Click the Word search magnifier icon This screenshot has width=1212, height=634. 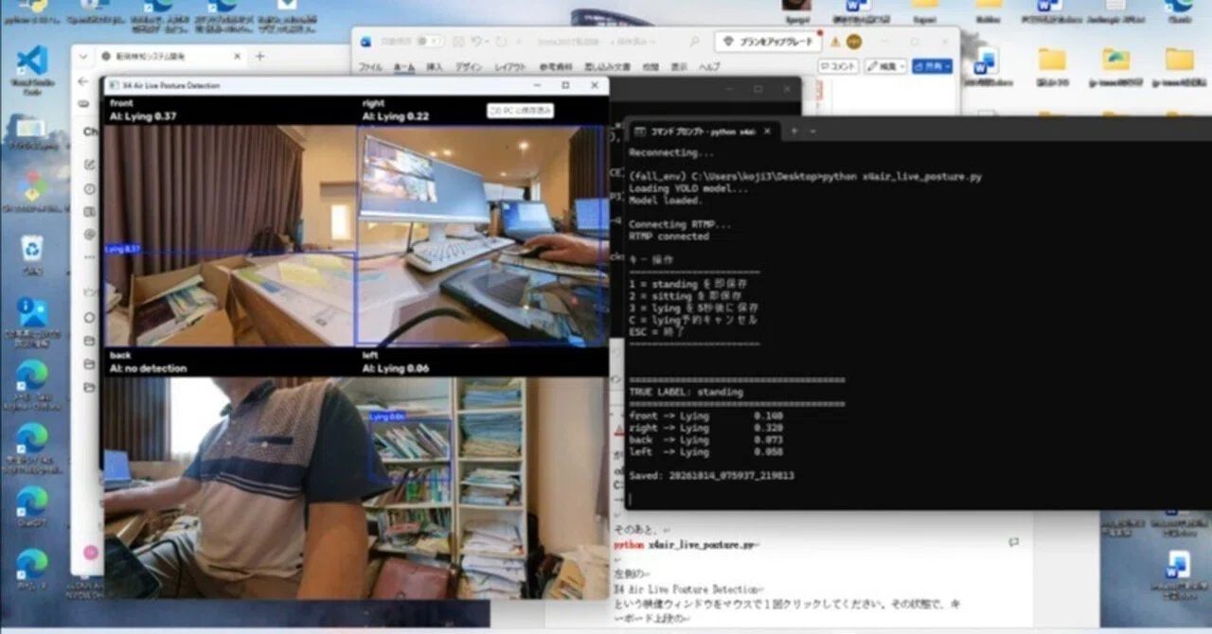[695, 43]
